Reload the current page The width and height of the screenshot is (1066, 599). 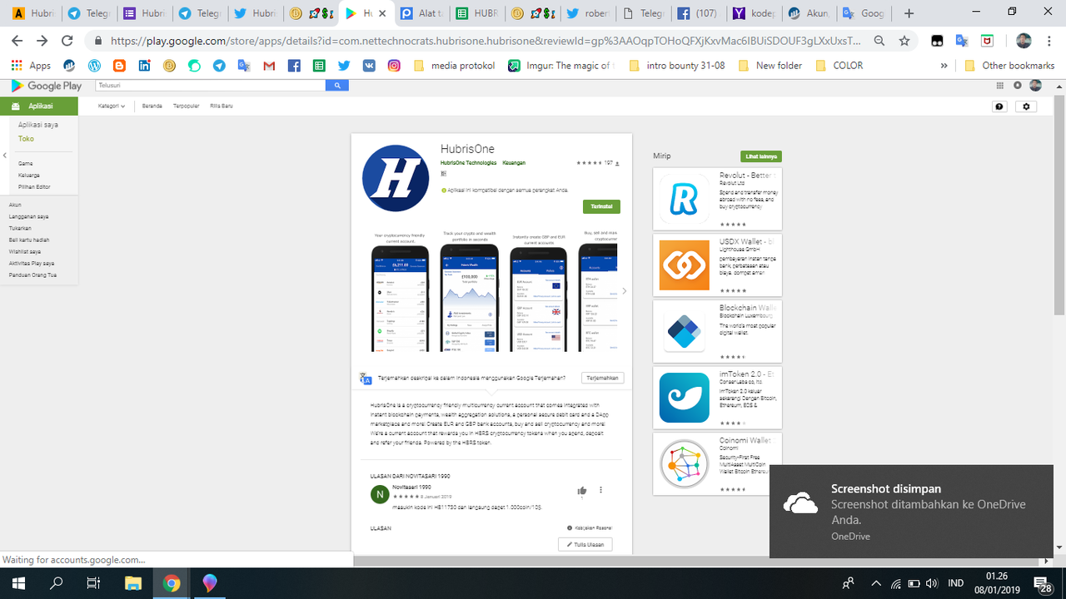pyautogui.click(x=67, y=41)
